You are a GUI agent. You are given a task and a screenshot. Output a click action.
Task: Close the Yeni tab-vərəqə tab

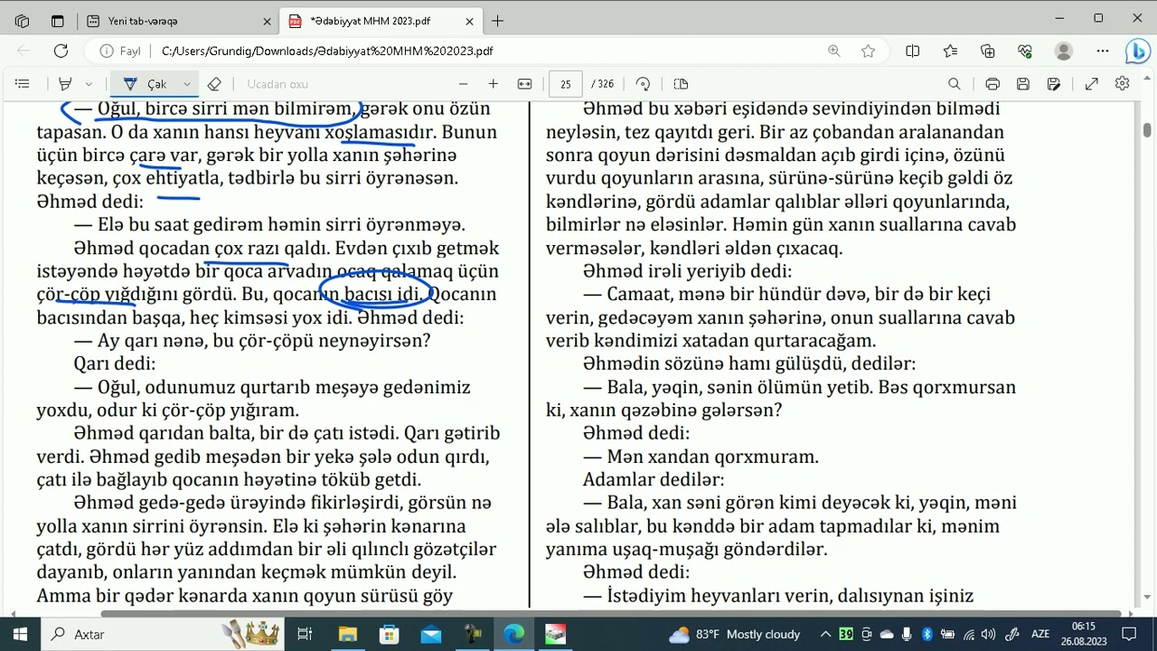[265, 21]
